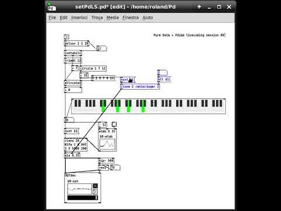Click the OUTdac volume slider

(x=83, y=198)
